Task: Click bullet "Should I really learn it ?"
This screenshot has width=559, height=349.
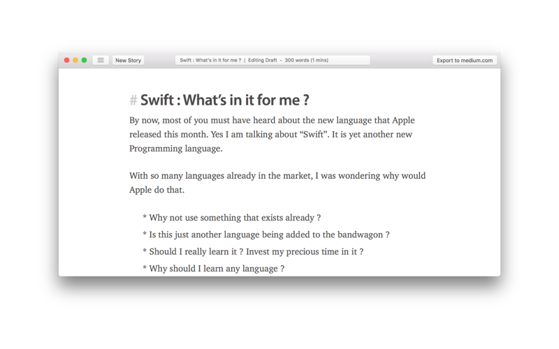Action: pos(253,252)
